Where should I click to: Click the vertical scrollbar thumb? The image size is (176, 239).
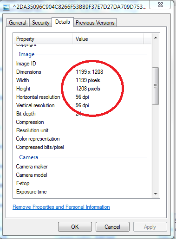point(155,86)
